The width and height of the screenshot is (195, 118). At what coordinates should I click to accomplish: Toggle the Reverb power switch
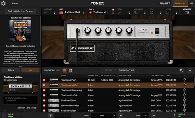click(x=176, y=13)
